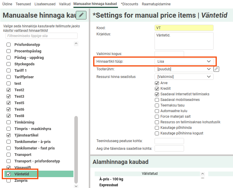Click the Kood input field

tap(183, 28)
